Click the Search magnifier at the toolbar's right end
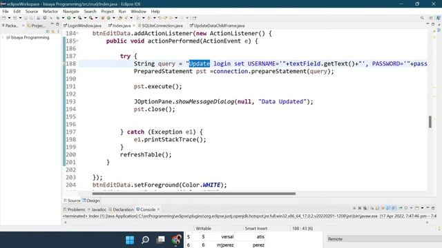The width and height of the screenshot is (442, 248). coord(422,18)
